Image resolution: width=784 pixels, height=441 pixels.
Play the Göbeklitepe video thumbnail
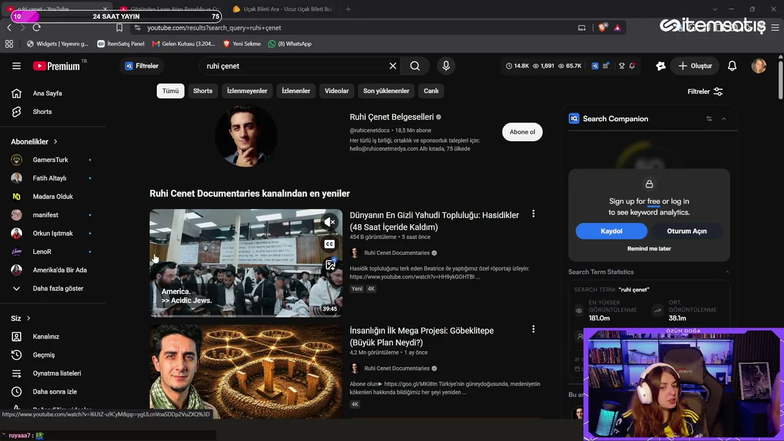[x=246, y=372]
